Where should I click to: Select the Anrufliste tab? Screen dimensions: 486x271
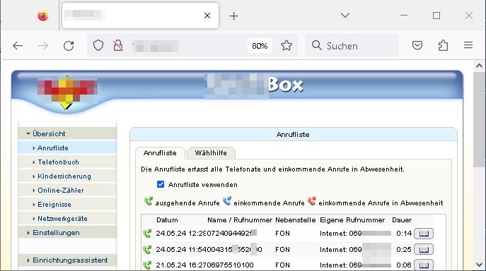click(x=160, y=153)
